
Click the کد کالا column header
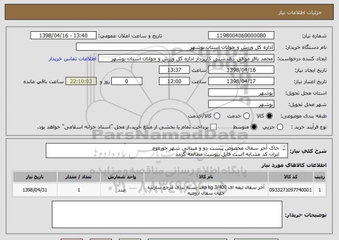pyautogui.click(x=291, y=177)
